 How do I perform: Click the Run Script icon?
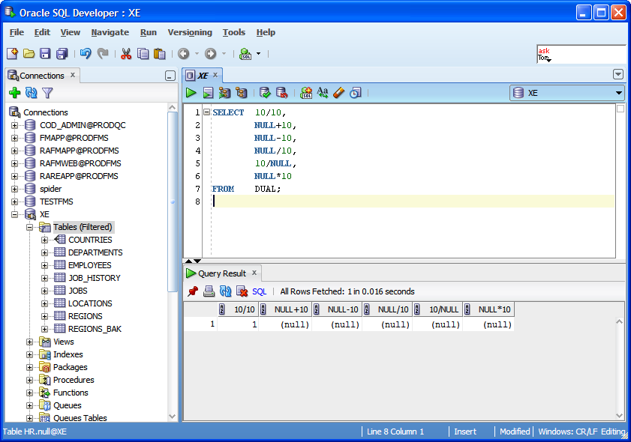208,93
